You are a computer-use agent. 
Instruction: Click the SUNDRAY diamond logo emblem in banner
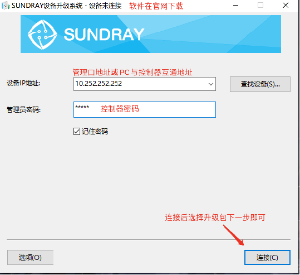pyautogui.click(x=42, y=35)
